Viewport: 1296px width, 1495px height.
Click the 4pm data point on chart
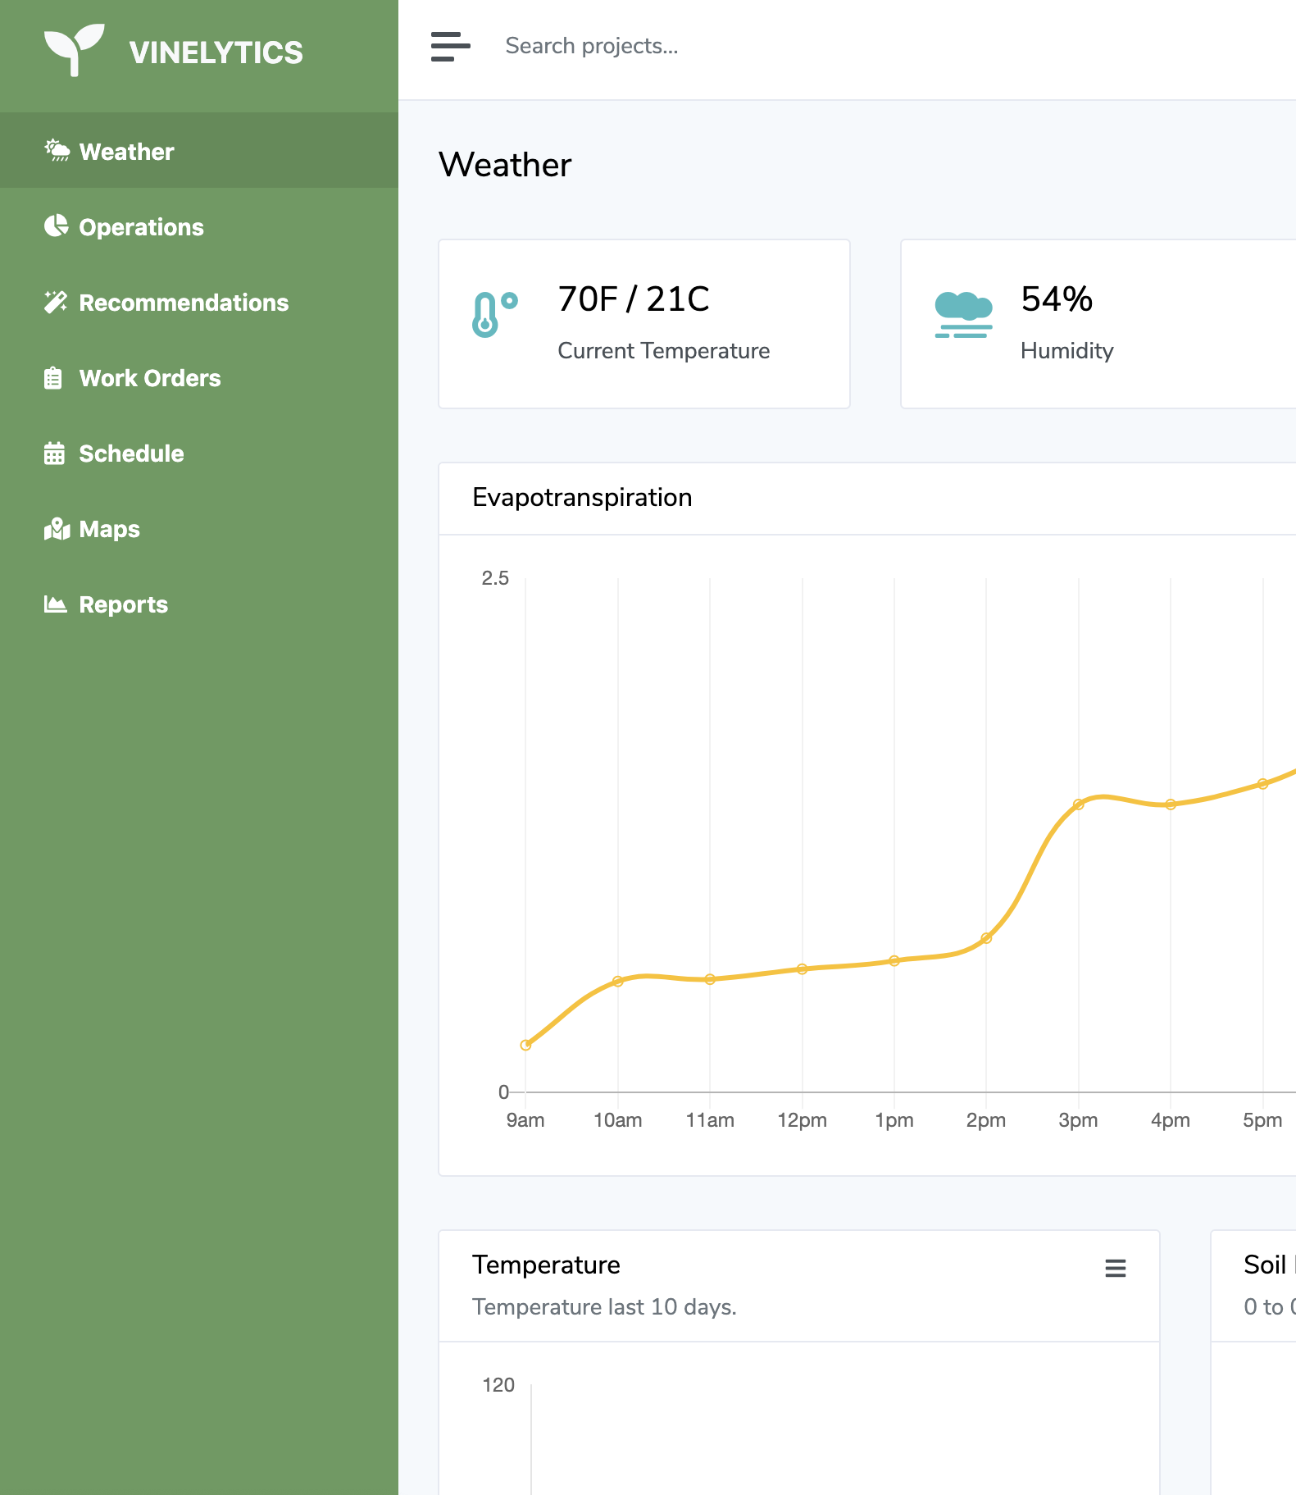pos(1171,804)
